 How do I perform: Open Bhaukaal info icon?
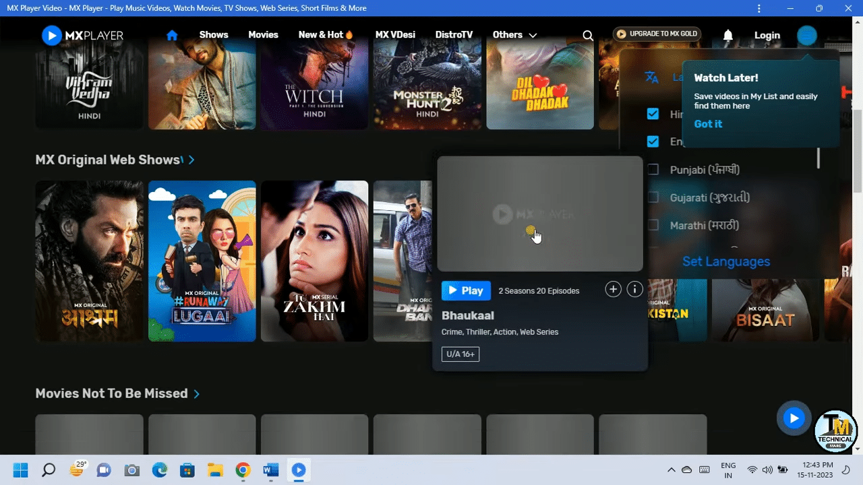635,290
